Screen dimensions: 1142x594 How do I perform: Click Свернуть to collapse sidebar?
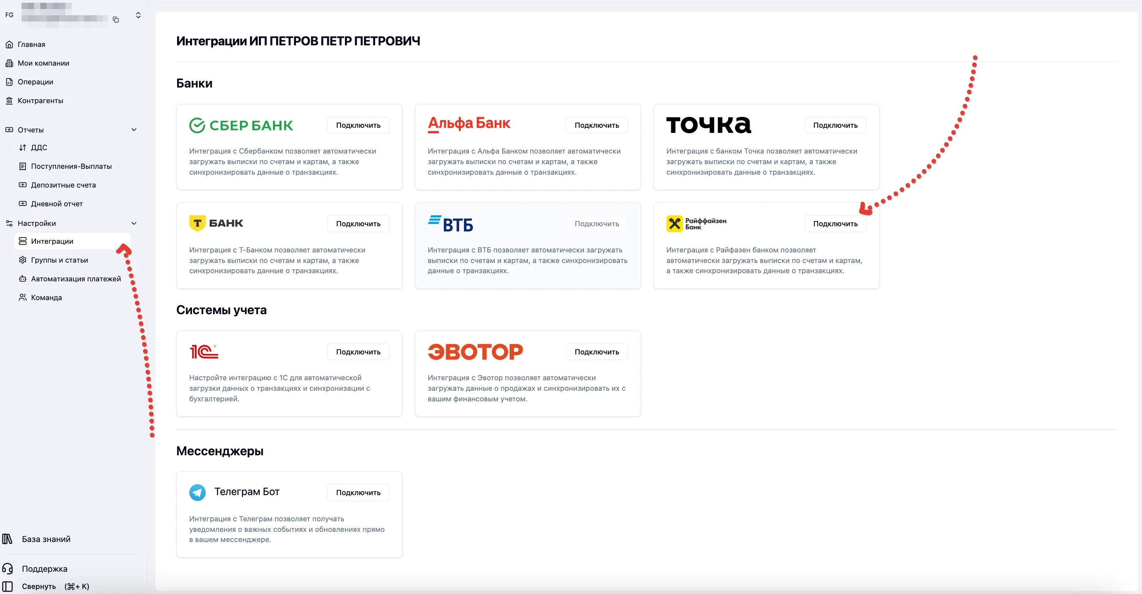pyautogui.click(x=39, y=587)
